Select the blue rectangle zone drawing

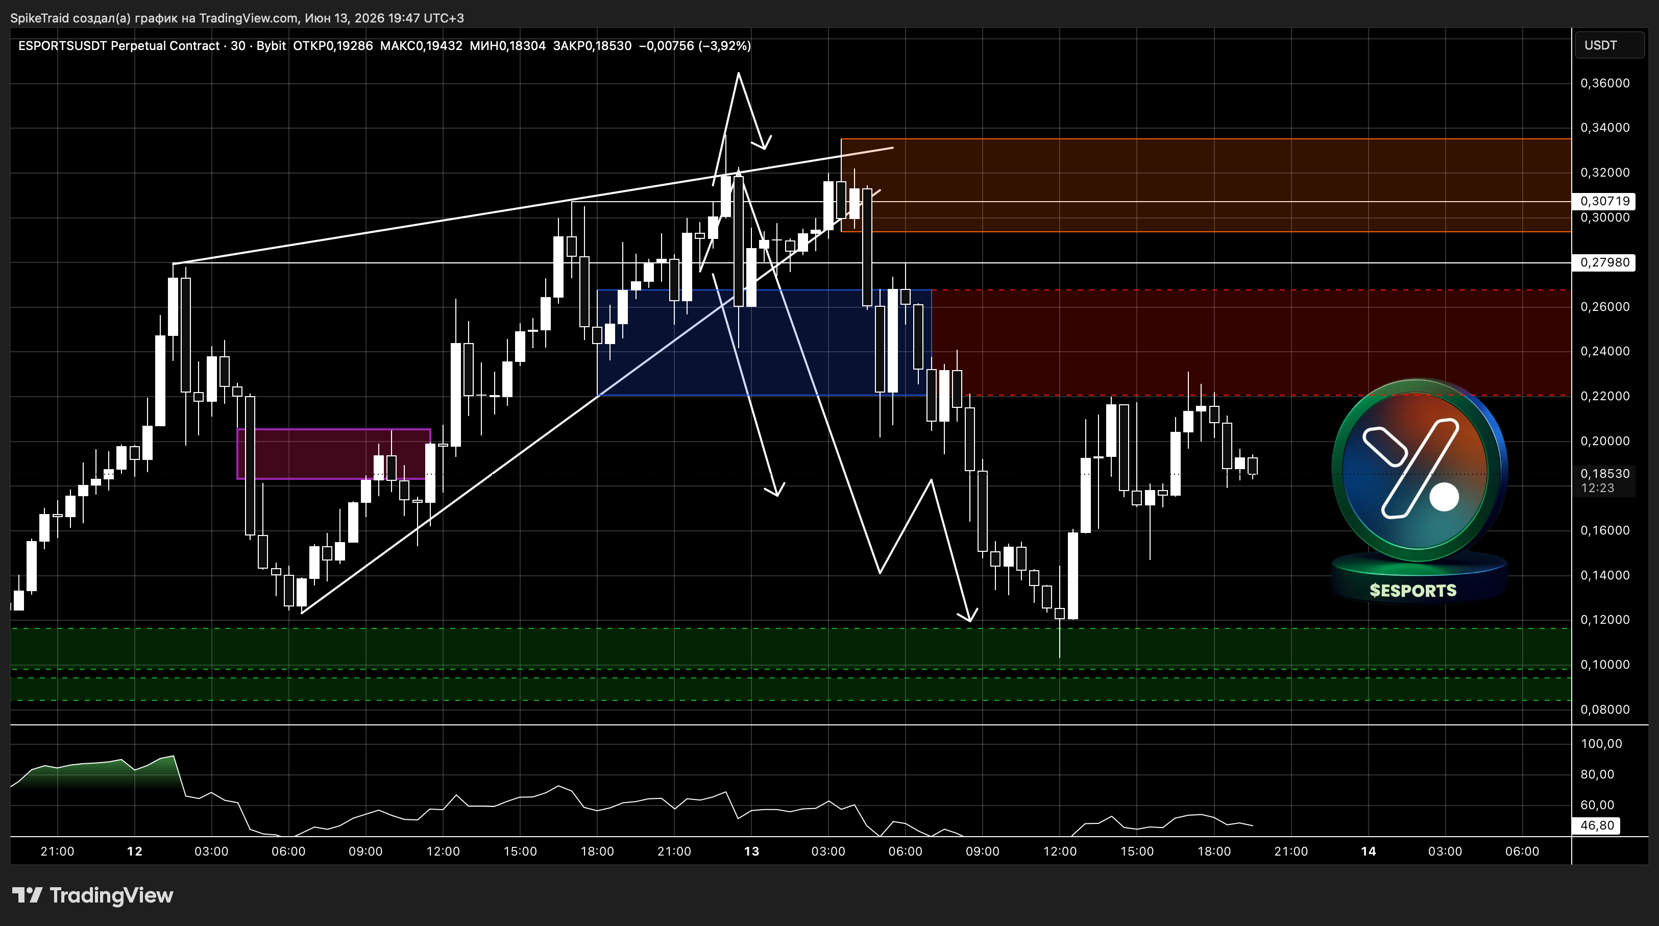point(765,343)
